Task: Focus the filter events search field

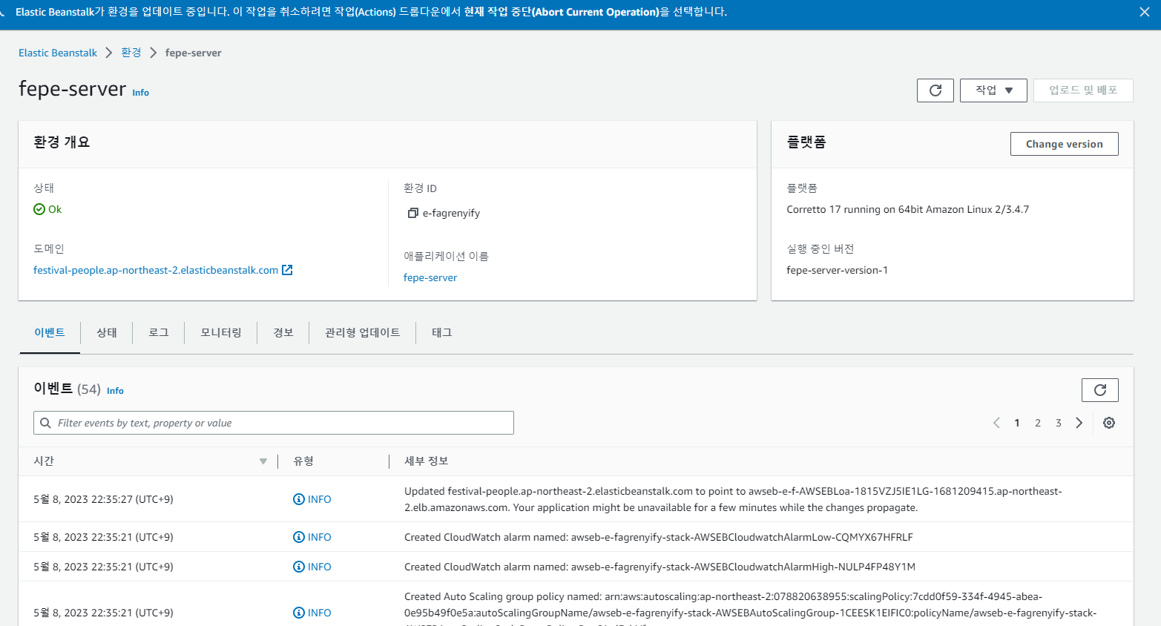Action: click(x=274, y=423)
